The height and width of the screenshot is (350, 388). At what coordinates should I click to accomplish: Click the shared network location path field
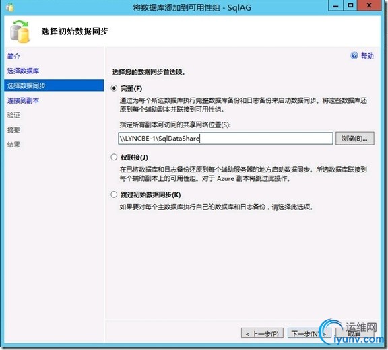pos(226,138)
